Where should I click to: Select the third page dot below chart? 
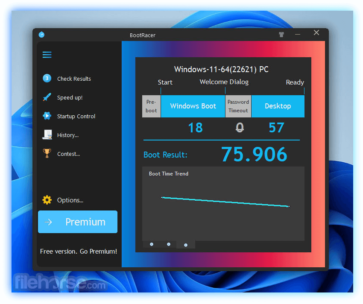[x=186, y=245]
